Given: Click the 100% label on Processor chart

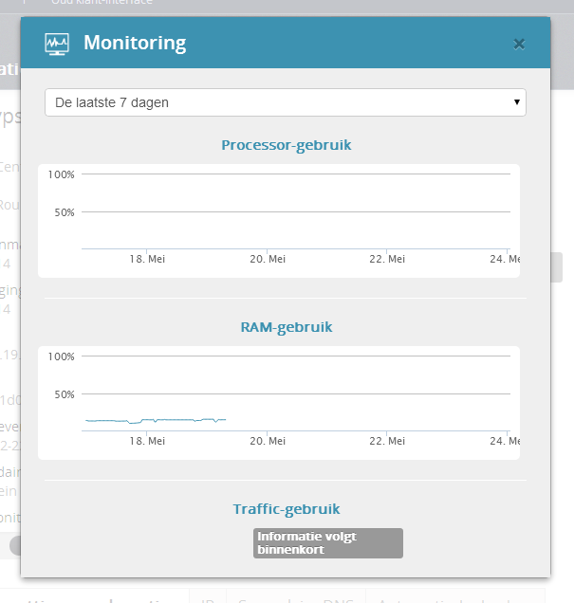Looking at the screenshot, I should (61, 174).
